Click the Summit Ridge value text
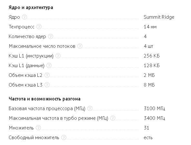 coord(159,17)
